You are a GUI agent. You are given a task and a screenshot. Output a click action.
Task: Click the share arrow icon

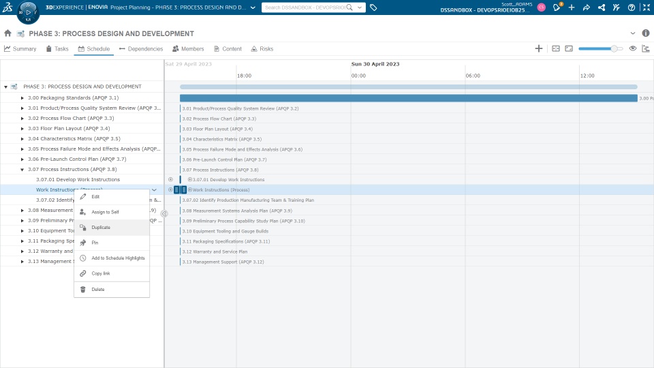(x=586, y=7)
